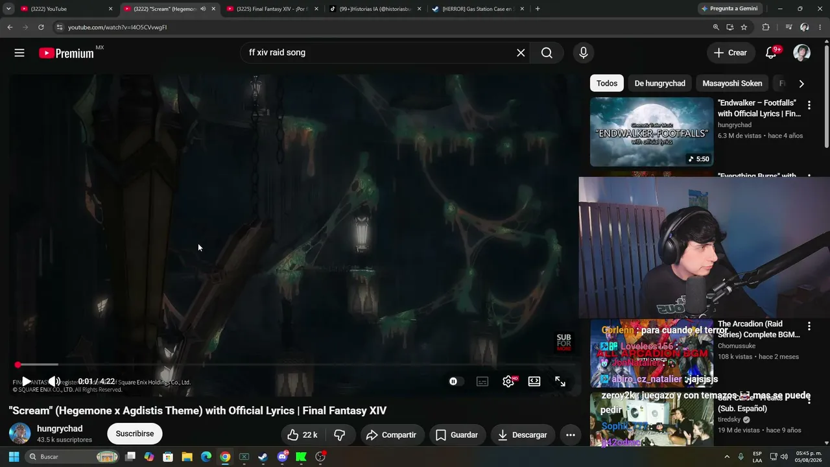830x467 pixels.
Task: Open the zoom control in address bar
Action: click(716, 27)
